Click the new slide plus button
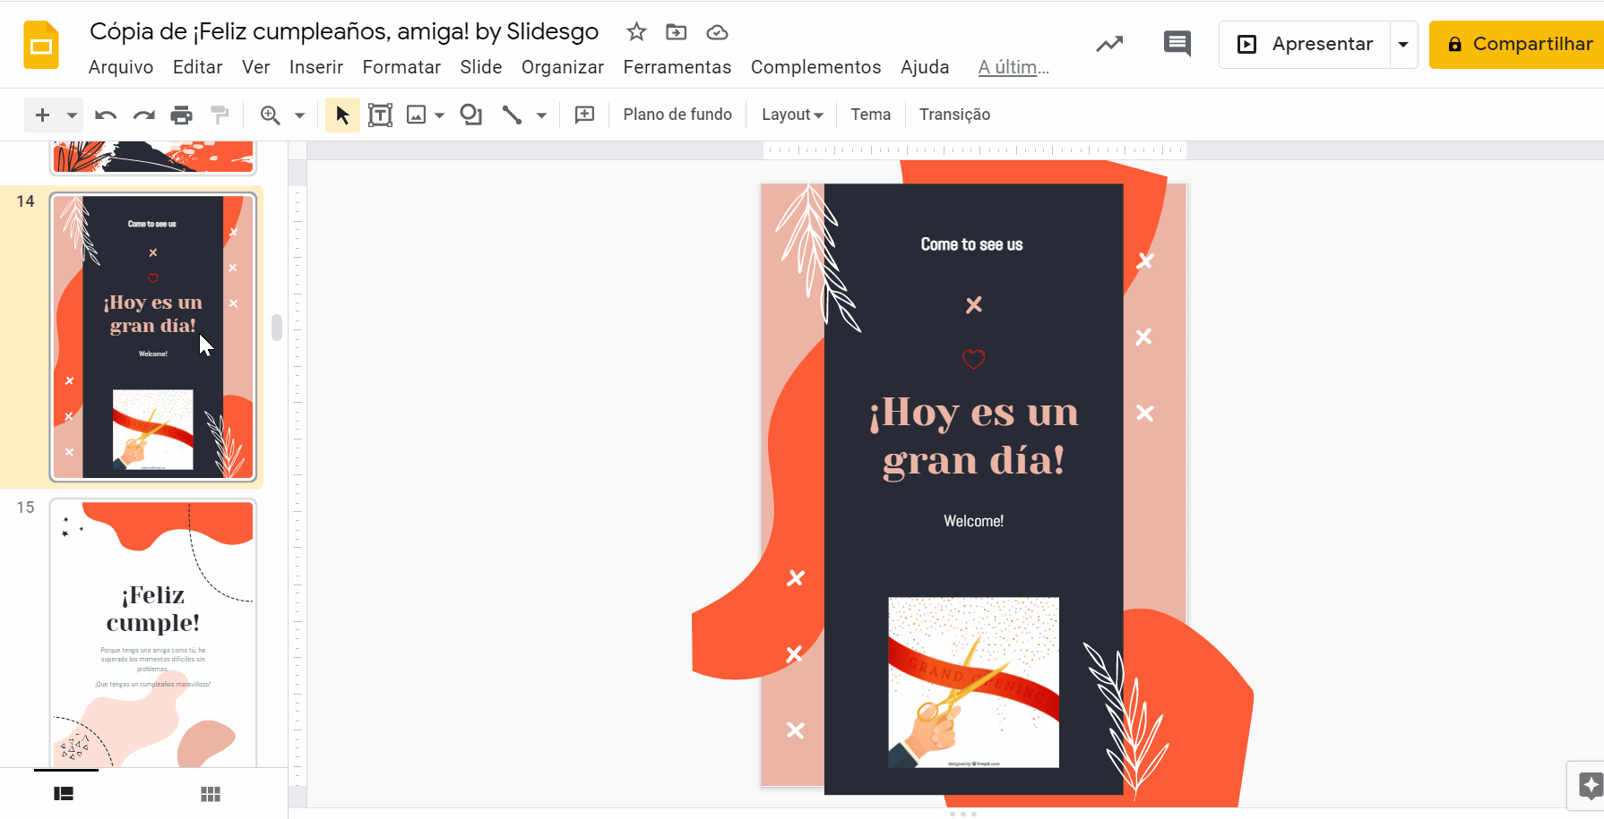This screenshot has height=819, width=1604. point(42,115)
